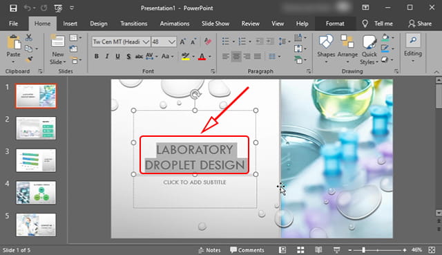Zoom out with minus icon
This screenshot has width=442, height=255.
coord(350,250)
